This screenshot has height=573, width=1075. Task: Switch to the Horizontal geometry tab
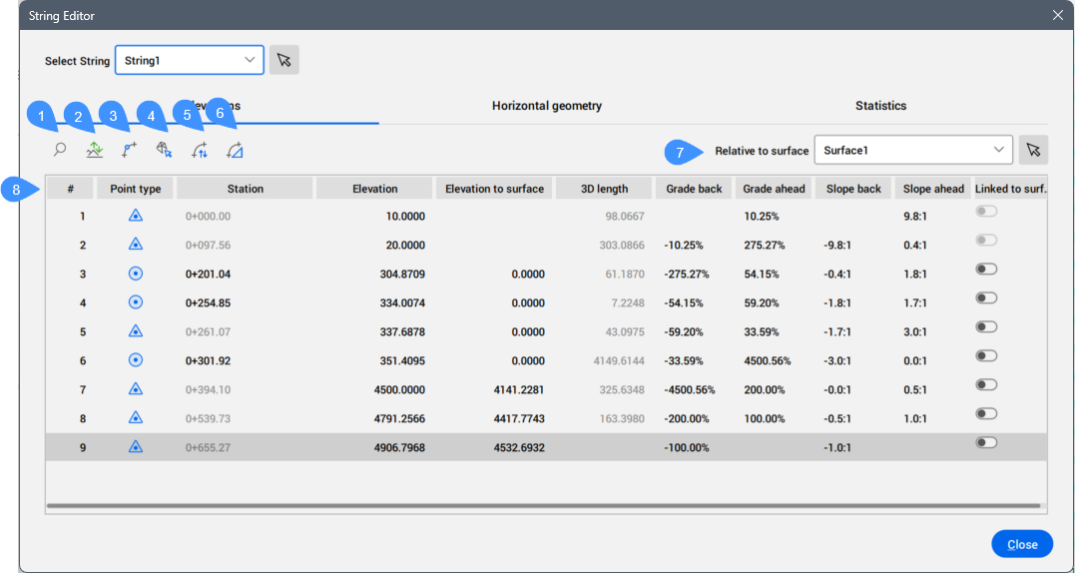coord(546,106)
